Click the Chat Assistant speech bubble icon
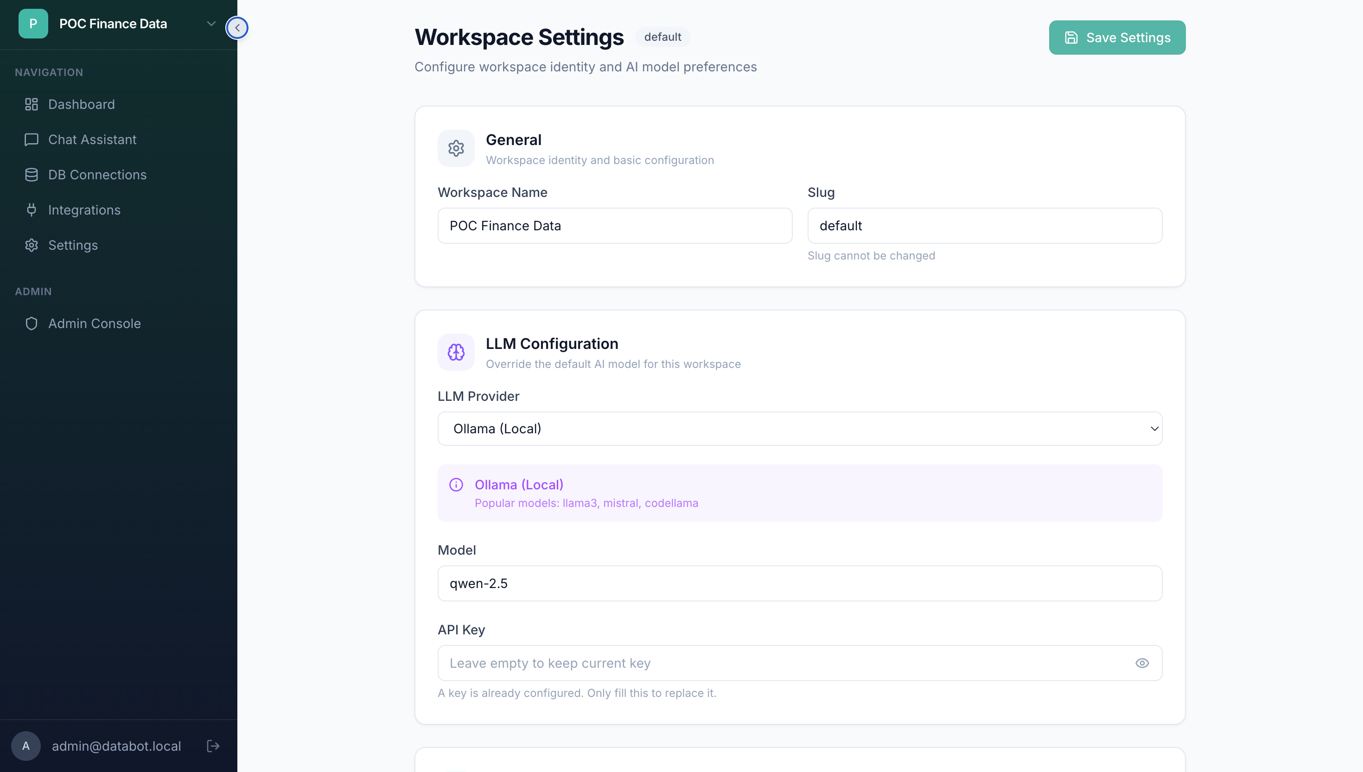The width and height of the screenshot is (1363, 772). 31,139
